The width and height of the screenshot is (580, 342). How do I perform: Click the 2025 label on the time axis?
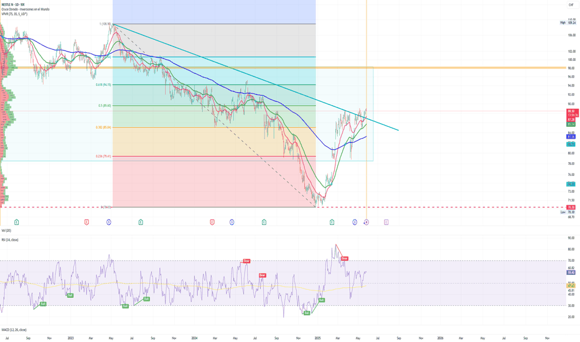[x=317, y=338]
